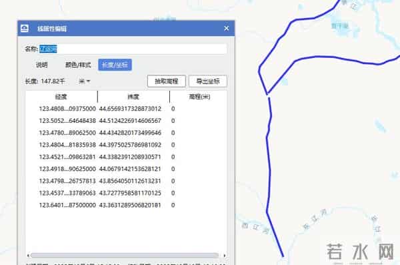Click elevation 0 in the 44.6569317328873012 row
Image resolution: width=400 pixels, height=265 pixels.
(173, 109)
